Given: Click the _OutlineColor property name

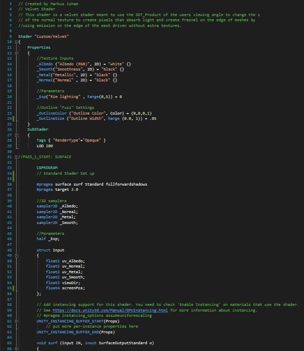Looking at the screenshot, I should point(51,113).
